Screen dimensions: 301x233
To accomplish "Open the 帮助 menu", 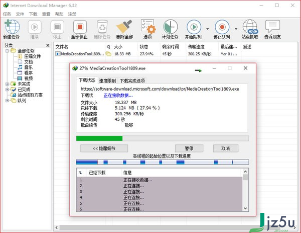I will (59, 14).
